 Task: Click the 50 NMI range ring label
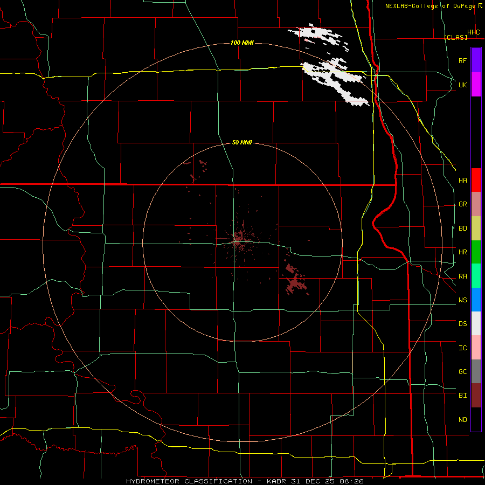242,142
